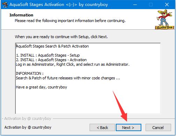
Task: Close the activation wizard with the X
Action: (x=167, y=5)
